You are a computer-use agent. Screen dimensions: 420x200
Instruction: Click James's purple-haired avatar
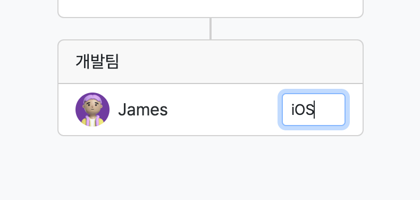(93, 110)
